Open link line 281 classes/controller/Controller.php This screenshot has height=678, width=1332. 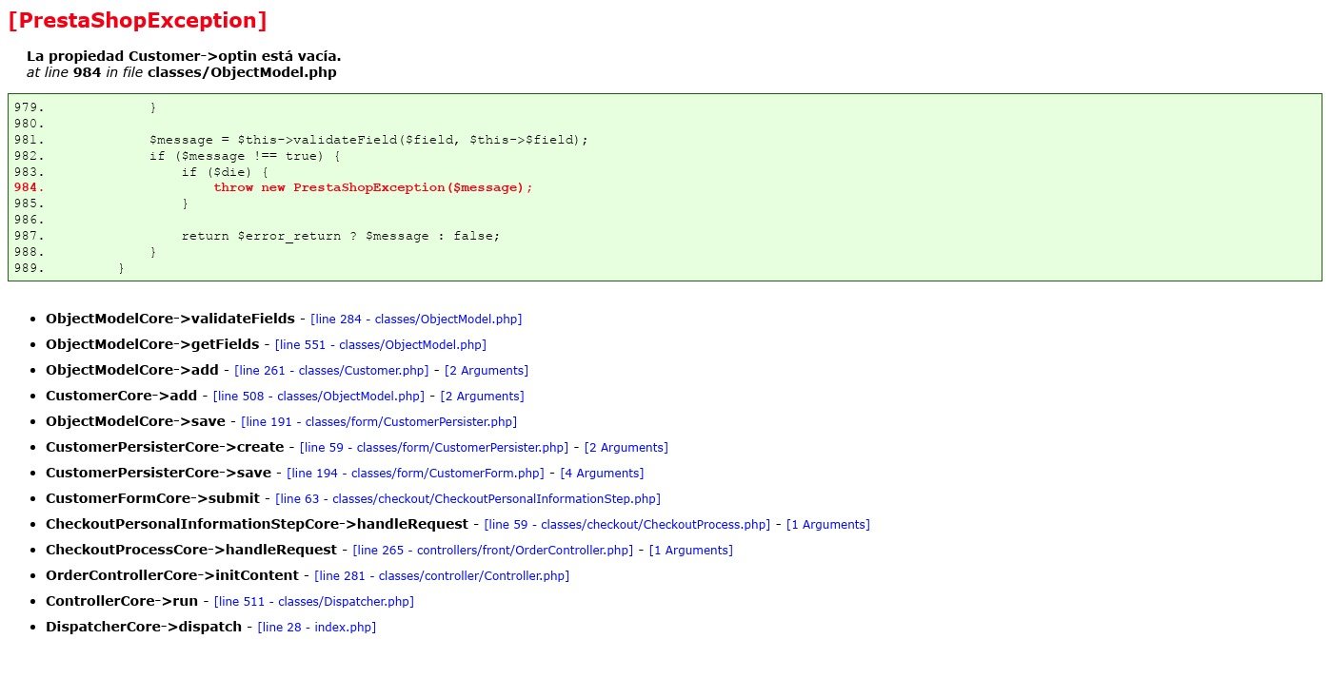pos(442,576)
